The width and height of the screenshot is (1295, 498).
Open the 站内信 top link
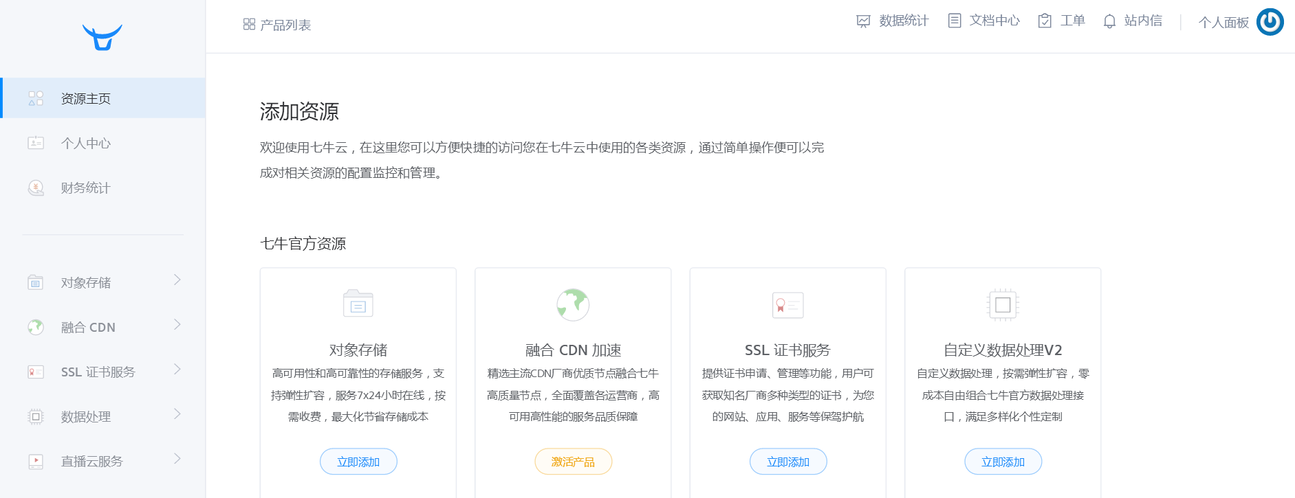click(x=1143, y=21)
